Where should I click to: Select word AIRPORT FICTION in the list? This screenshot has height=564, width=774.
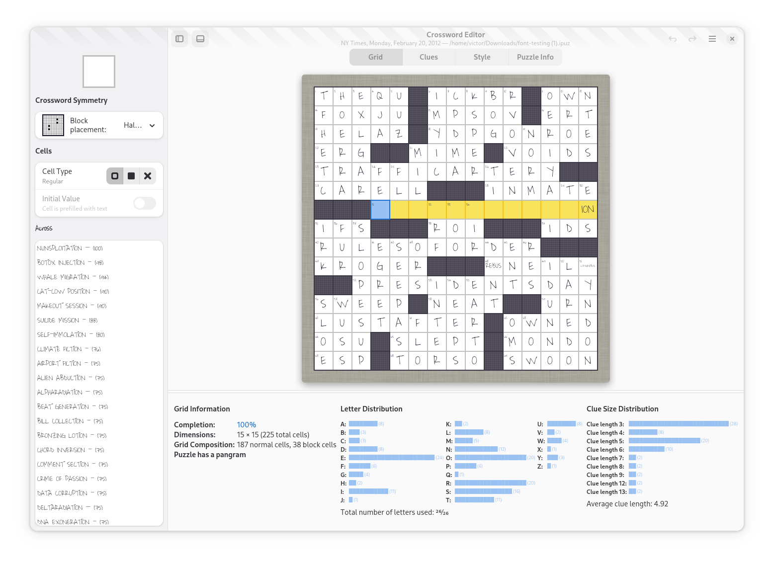click(99, 363)
